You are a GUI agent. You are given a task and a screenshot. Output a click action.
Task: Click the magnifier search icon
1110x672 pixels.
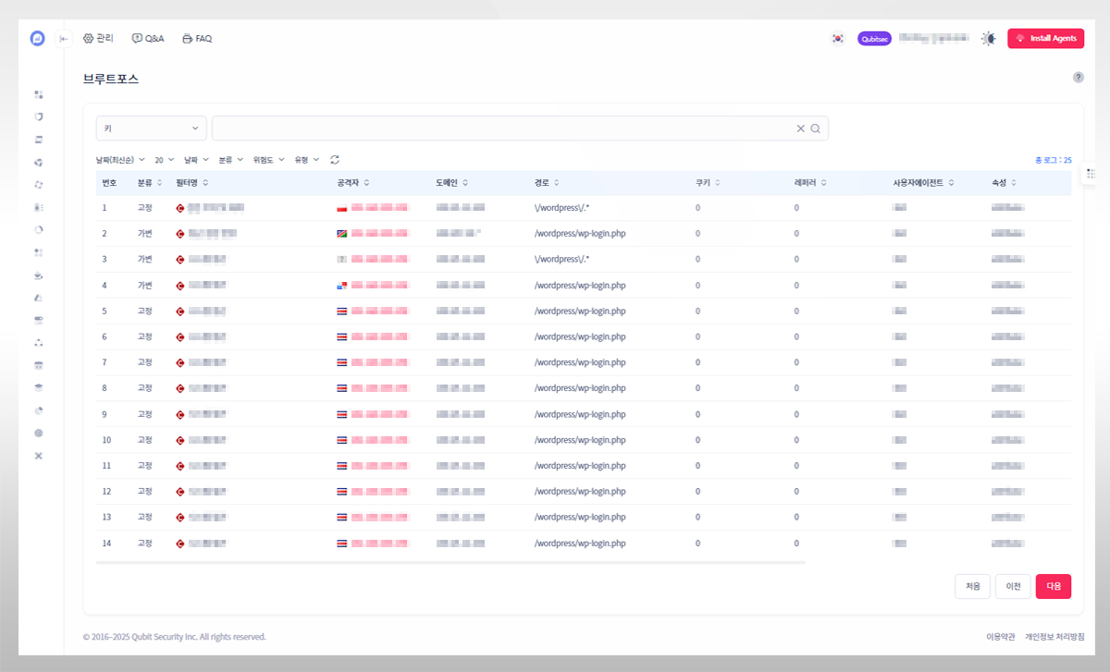pos(815,128)
